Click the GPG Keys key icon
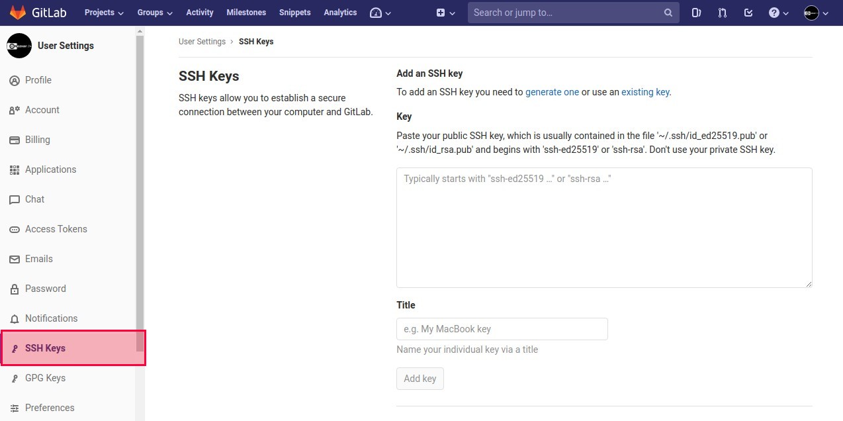This screenshot has width=843, height=421. point(15,379)
